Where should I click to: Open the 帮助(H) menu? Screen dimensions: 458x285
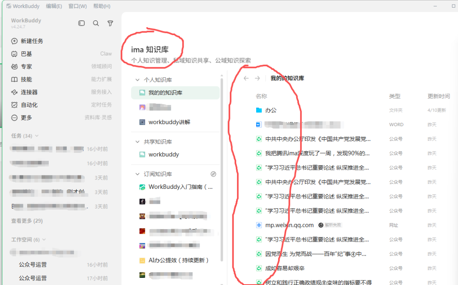(x=102, y=6)
